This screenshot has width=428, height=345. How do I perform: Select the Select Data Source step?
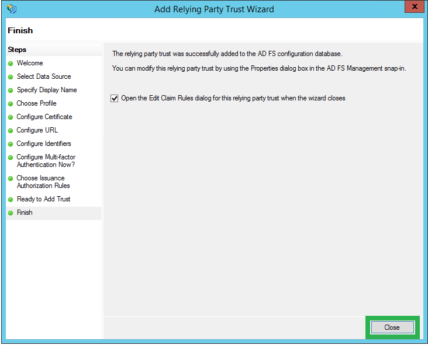point(44,76)
